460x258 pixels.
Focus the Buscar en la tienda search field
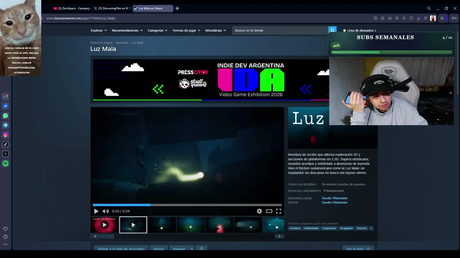pyautogui.click(x=280, y=30)
